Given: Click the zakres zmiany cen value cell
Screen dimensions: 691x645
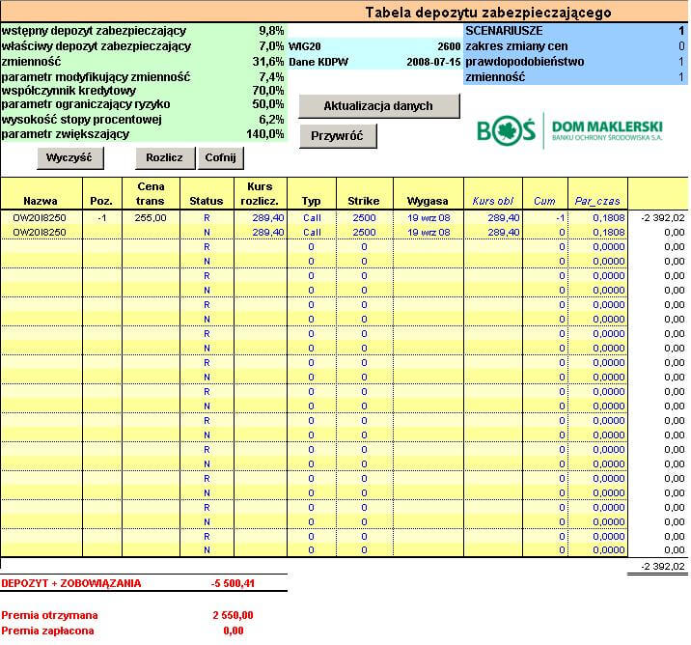Looking at the screenshot, I should click(679, 46).
